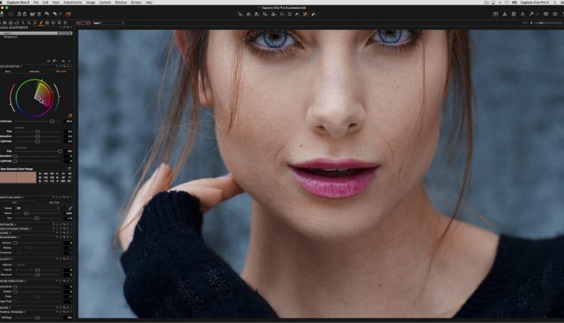Click the White Balance Tint slider handle
Image resolution: width=564 pixels, height=323 pixels.
click(x=37, y=219)
